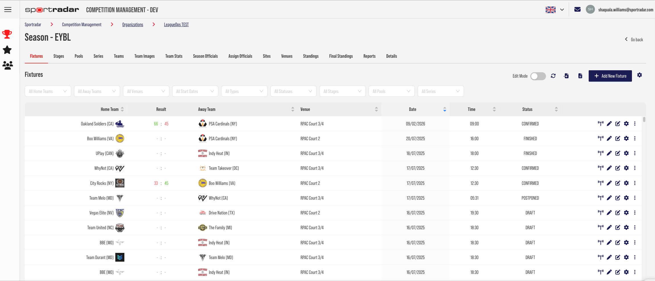This screenshot has height=281, width=655.
Task: Click the POSTPONED status cell
Action: point(530,198)
